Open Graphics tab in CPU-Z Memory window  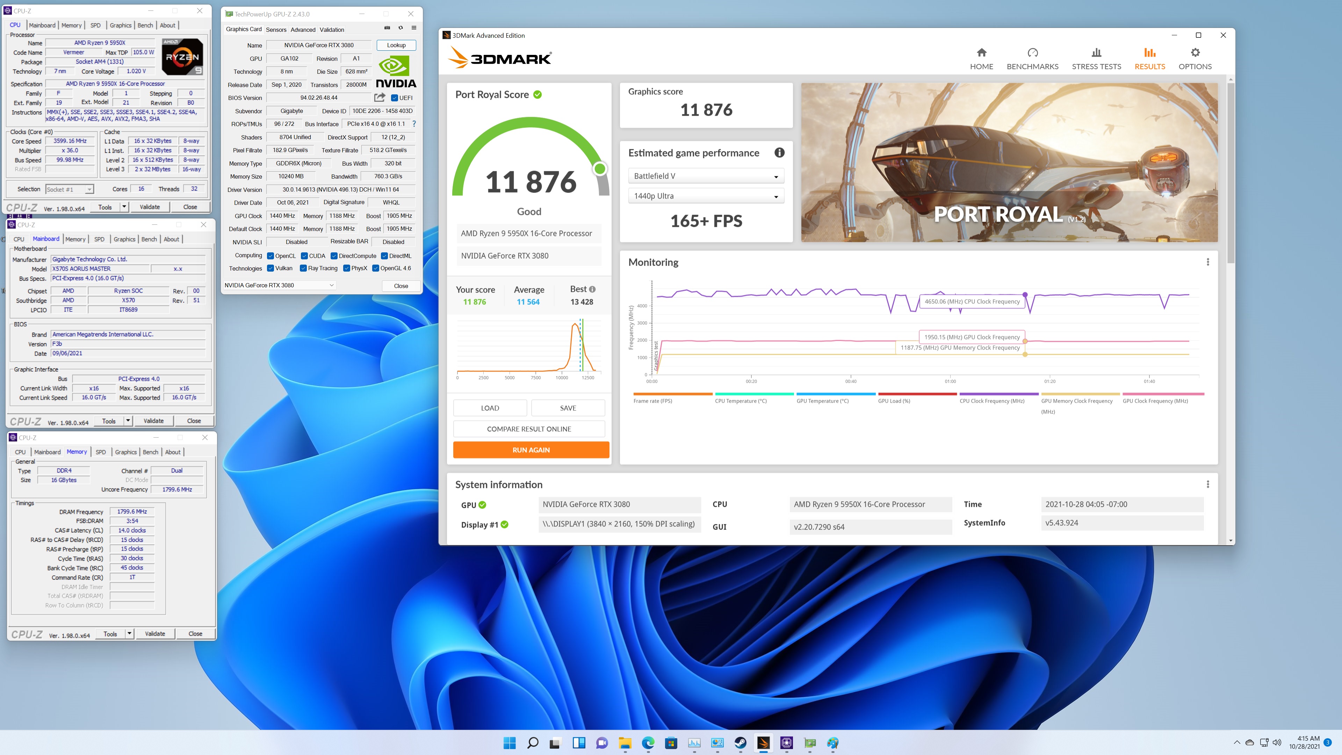125,452
